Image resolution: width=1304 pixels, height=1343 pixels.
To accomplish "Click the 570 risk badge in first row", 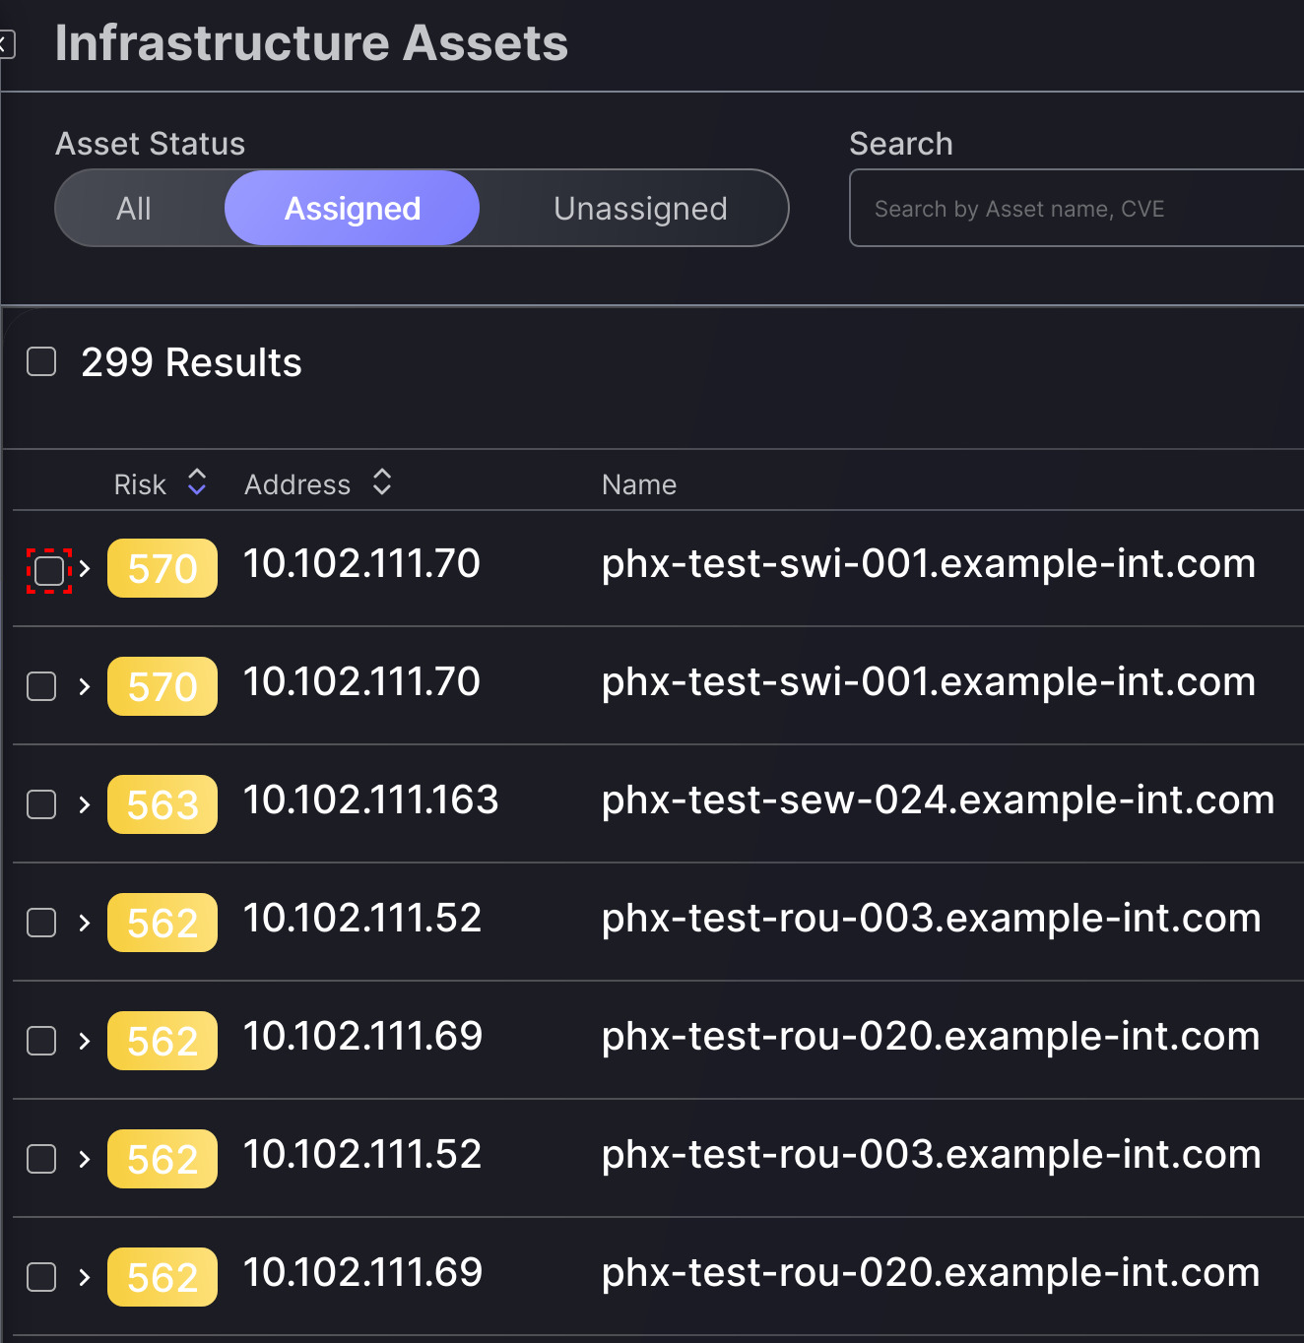I will [163, 568].
